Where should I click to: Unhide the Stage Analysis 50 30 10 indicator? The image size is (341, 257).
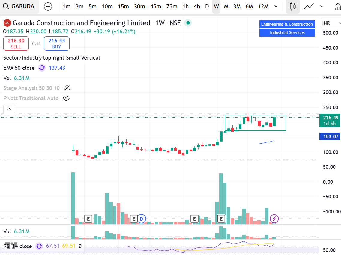pyautogui.click(x=67, y=88)
